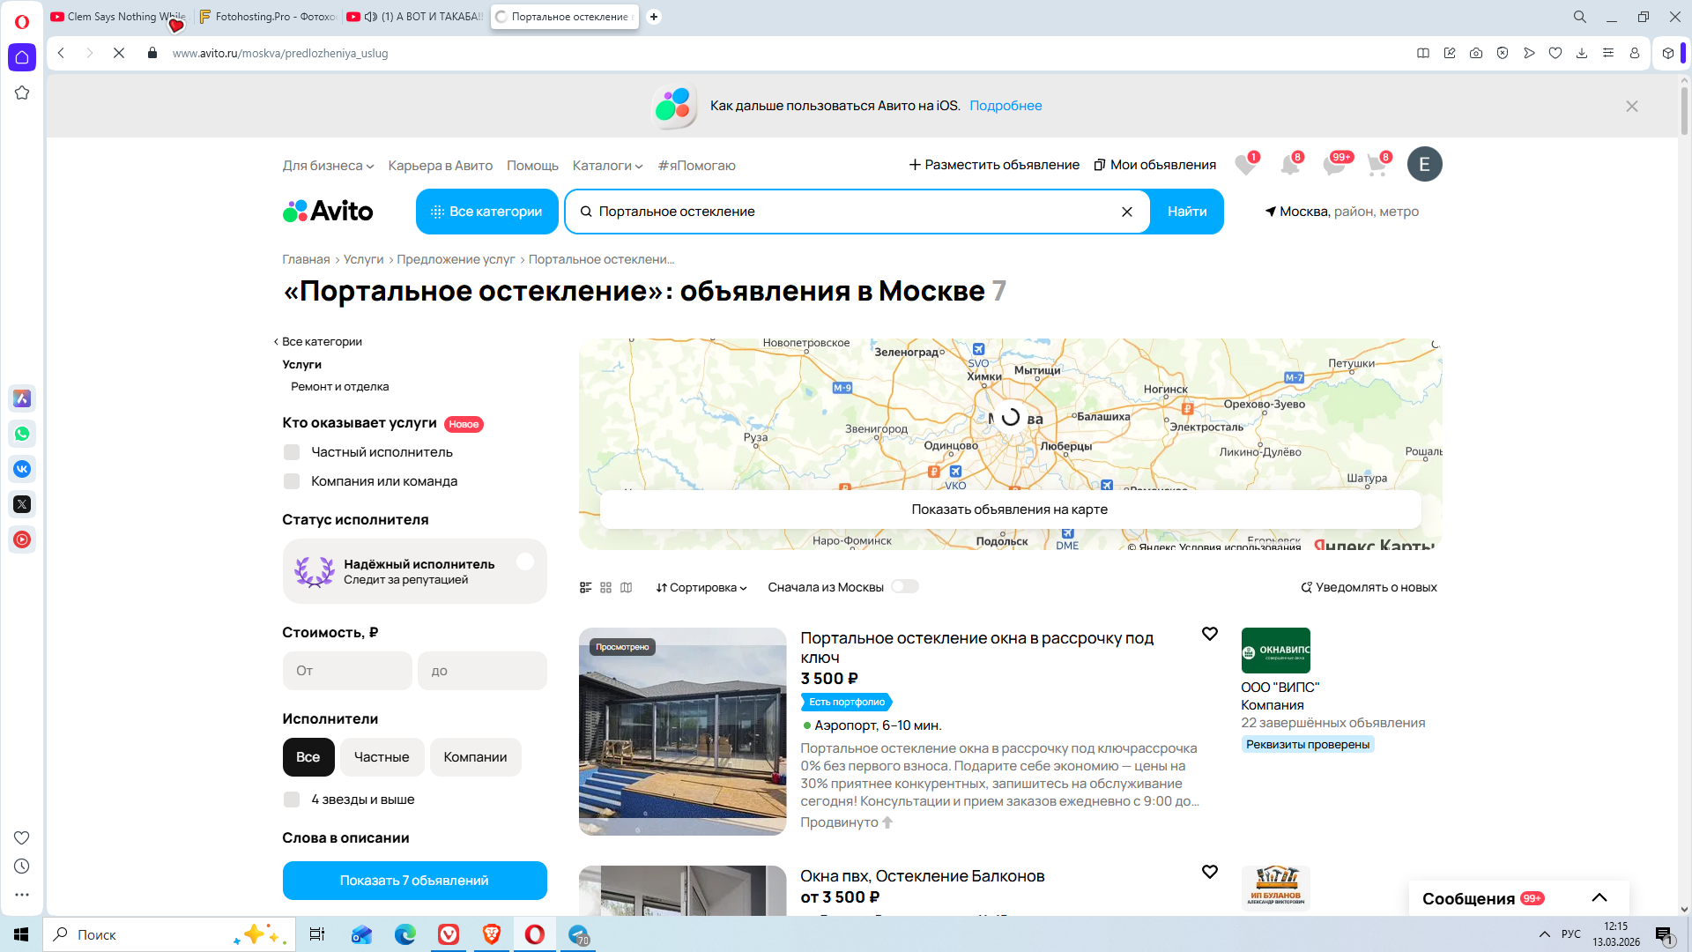
Task: Clear search field with X icon
Action: pyautogui.click(x=1126, y=212)
